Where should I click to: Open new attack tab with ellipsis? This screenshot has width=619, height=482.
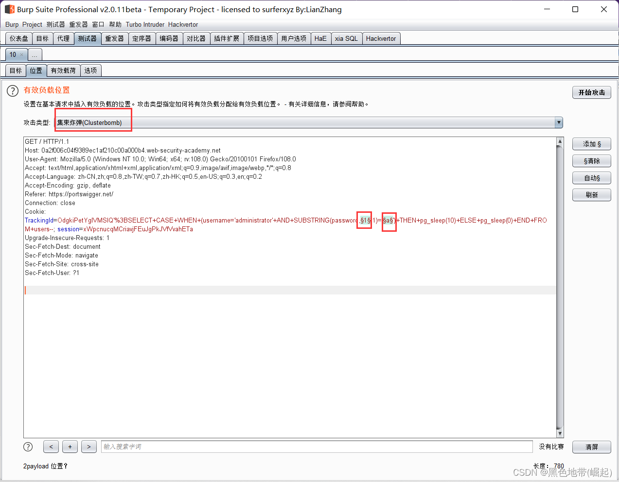tap(35, 54)
